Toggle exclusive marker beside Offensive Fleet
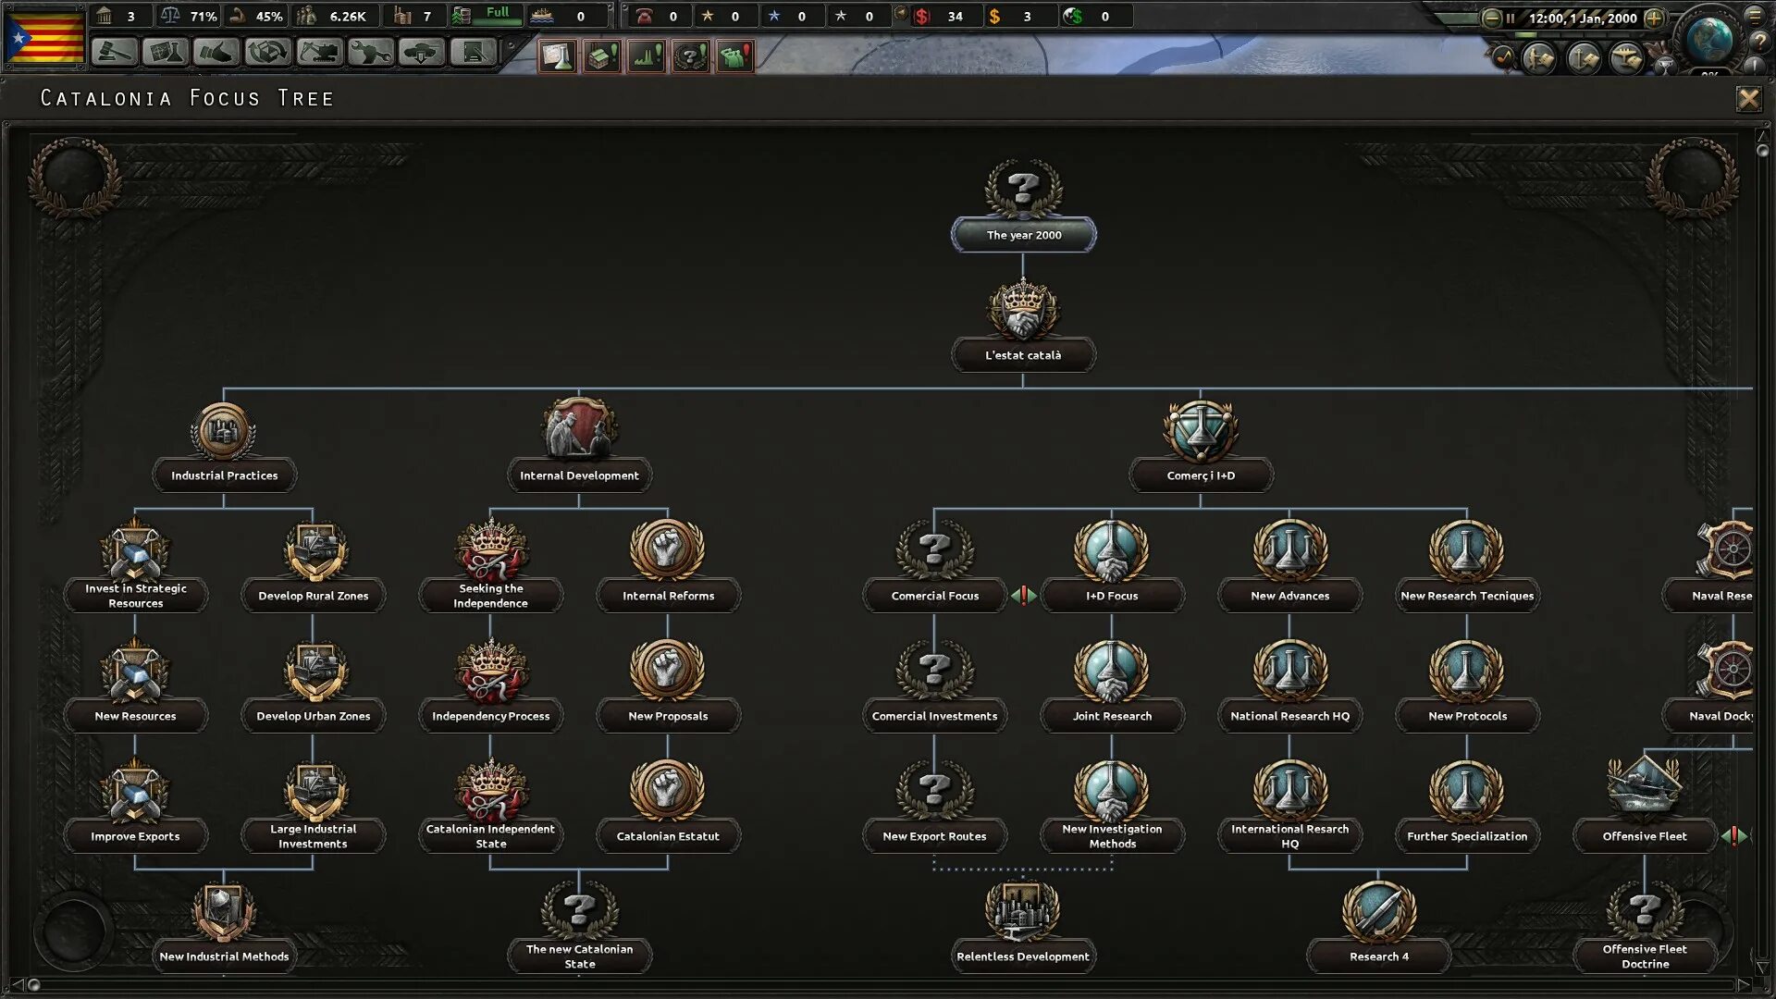Viewport: 1776px width, 999px height. click(1734, 836)
